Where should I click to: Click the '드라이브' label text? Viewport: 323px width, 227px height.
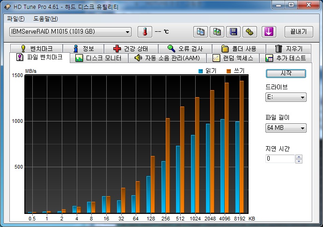277,87
